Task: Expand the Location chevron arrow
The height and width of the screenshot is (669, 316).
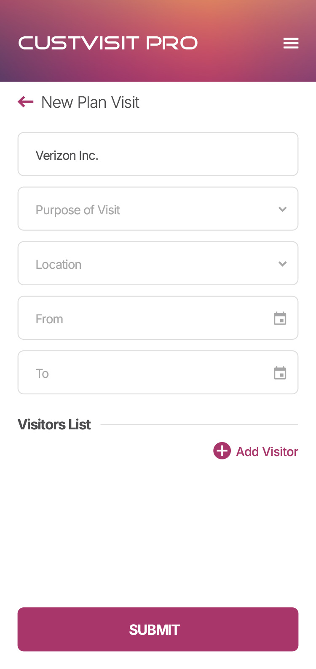Action: click(x=283, y=264)
